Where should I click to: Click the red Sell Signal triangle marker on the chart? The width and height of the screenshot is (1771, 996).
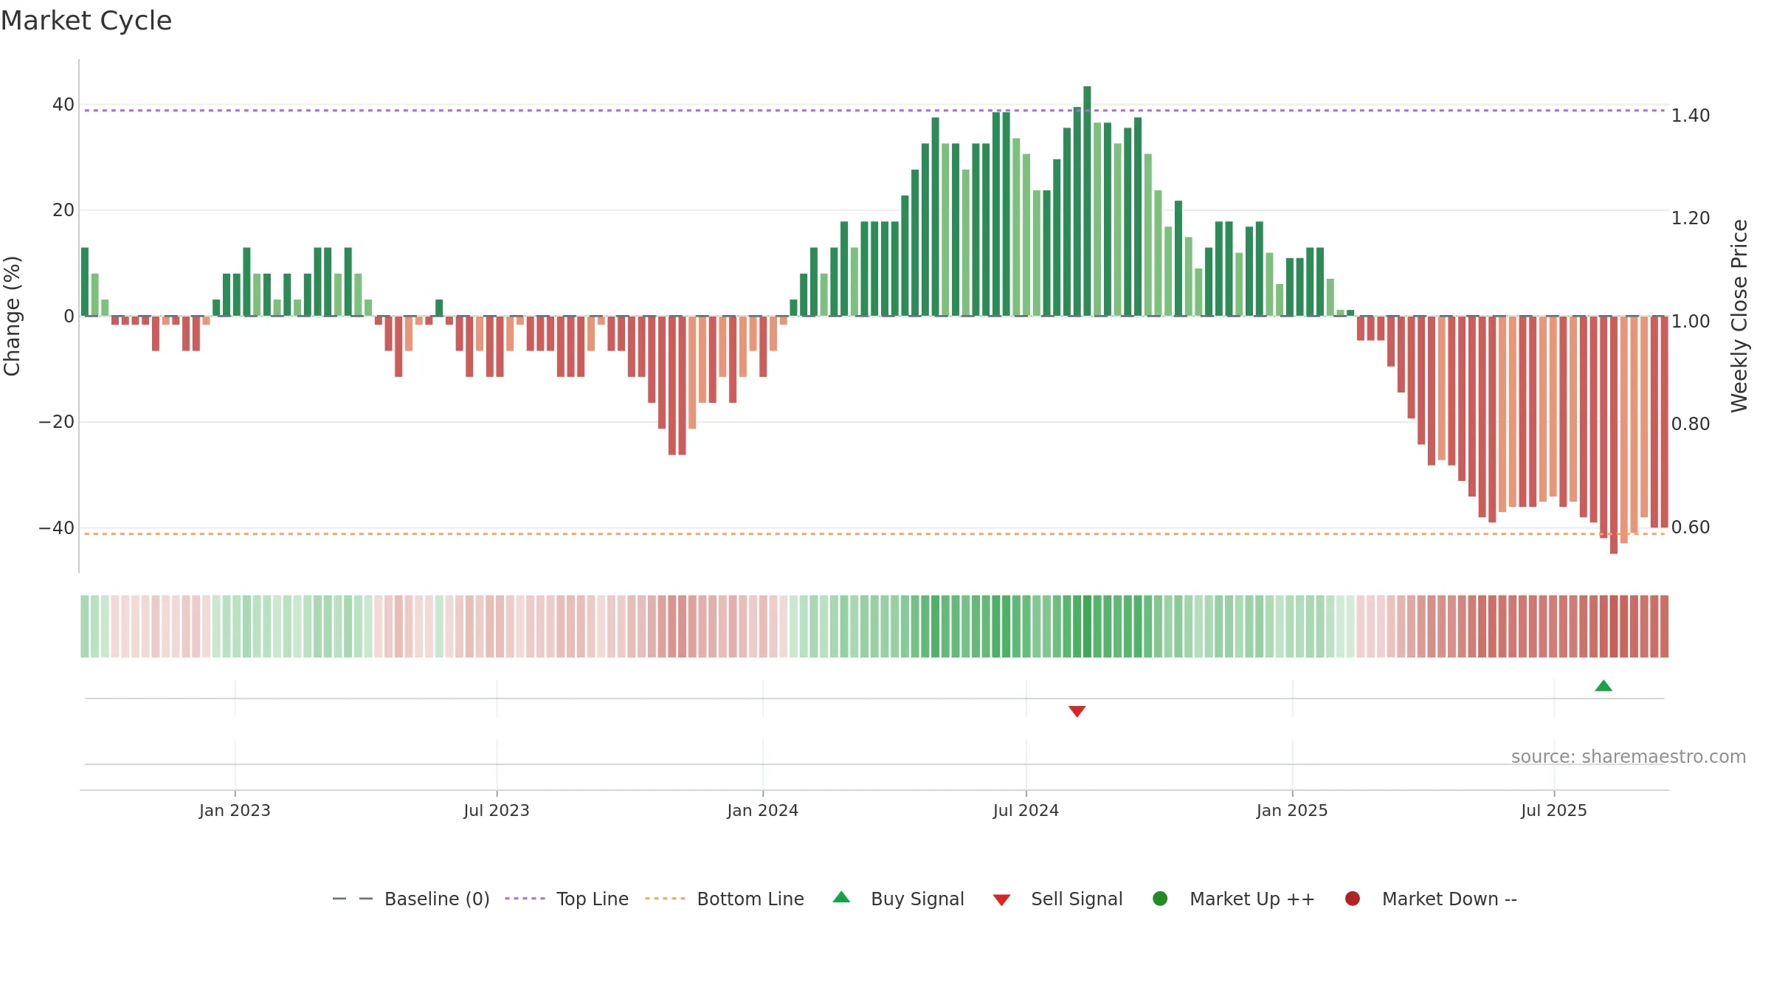(1077, 711)
